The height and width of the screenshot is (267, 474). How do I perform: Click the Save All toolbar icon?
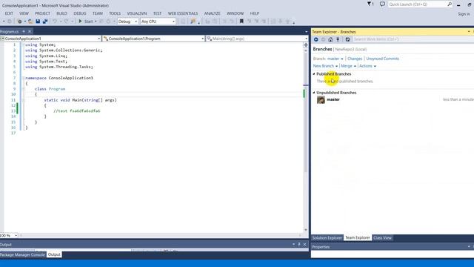(x=45, y=22)
